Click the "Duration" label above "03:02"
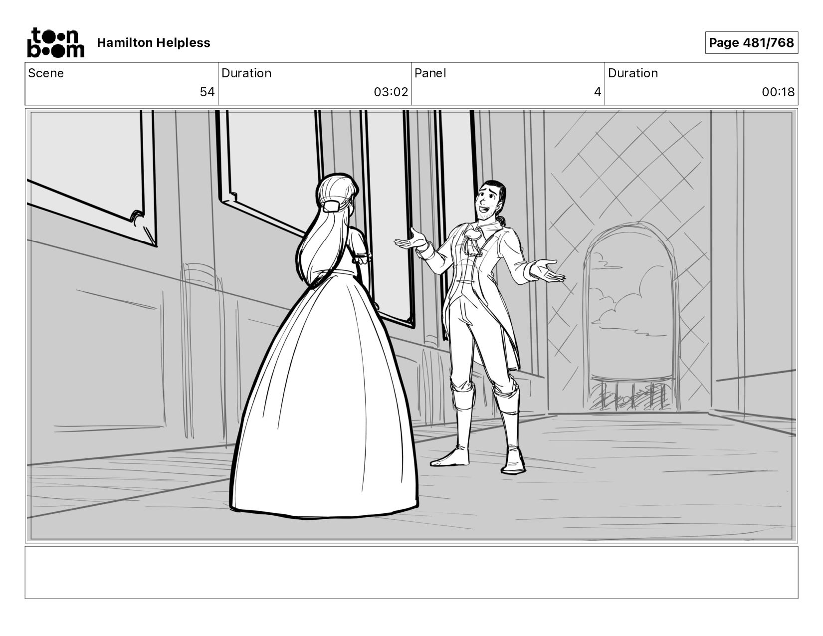 tap(246, 73)
